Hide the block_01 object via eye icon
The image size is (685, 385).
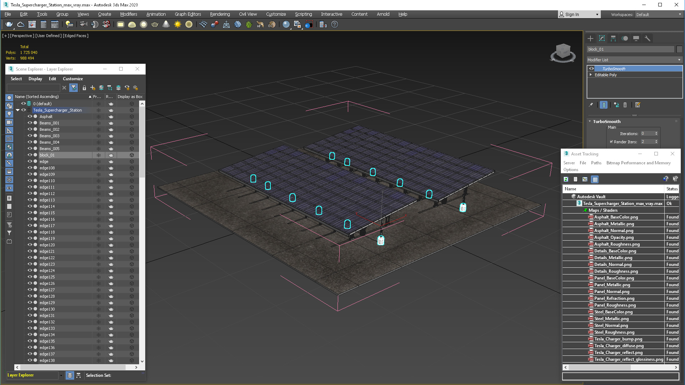pos(30,155)
